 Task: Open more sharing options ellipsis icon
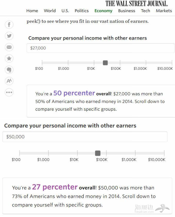[9, 92]
